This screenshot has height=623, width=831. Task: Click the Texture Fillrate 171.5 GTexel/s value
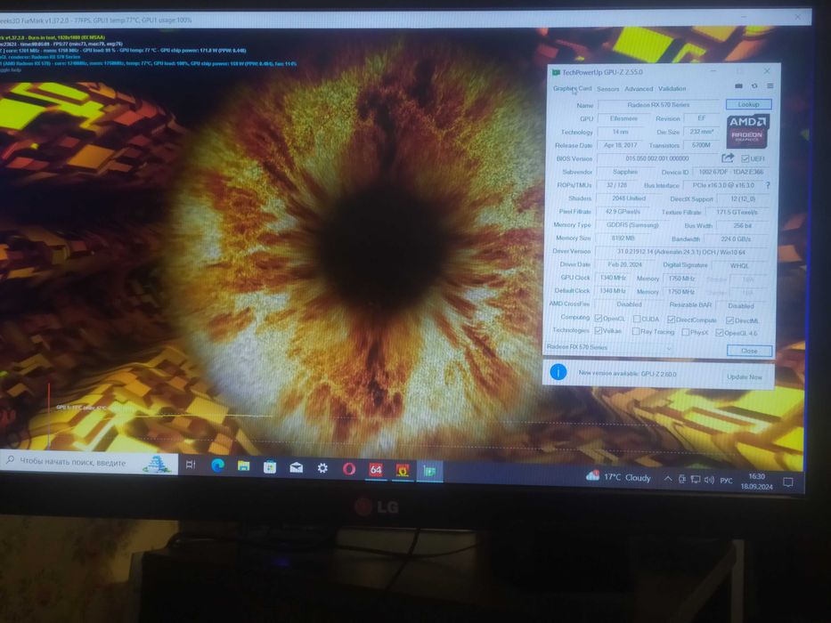click(x=737, y=212)
